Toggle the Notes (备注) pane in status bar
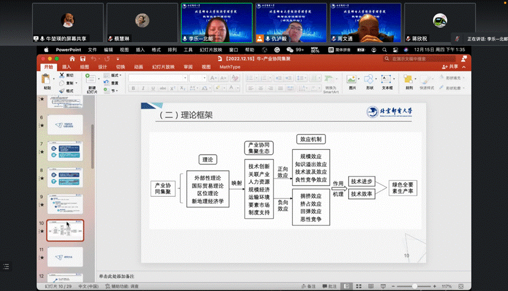This screenshot has width=508, height=291. (309, 285)
